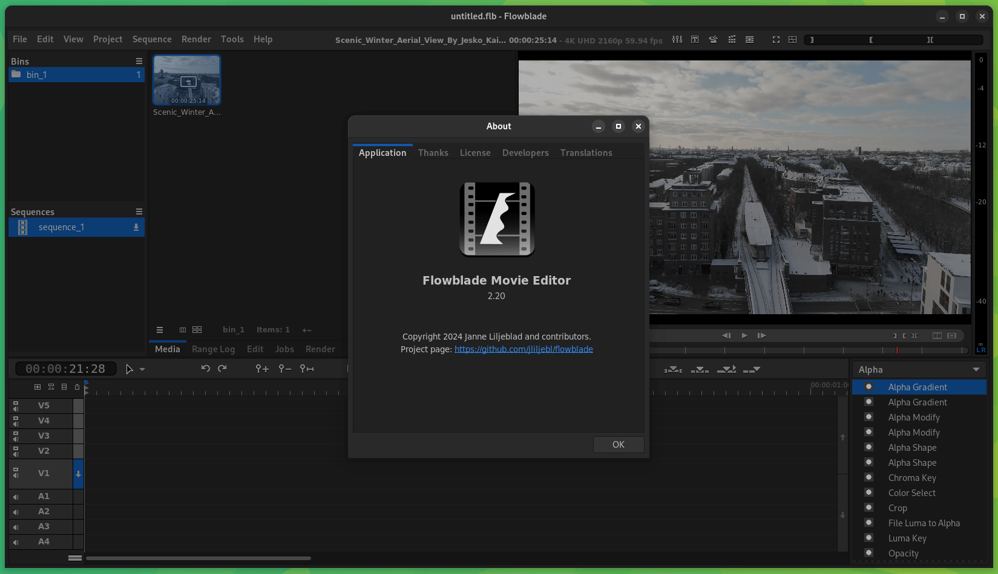This screenshot has width=998, height=574.
Task: Select the Delete Keyframe icon
Action: [284, 369]
